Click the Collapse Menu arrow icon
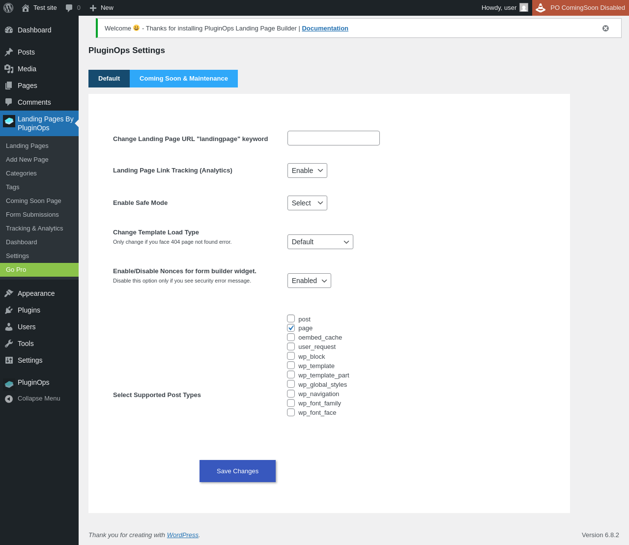Viewport: 629px width, 545px height. (x=9, y=399)
